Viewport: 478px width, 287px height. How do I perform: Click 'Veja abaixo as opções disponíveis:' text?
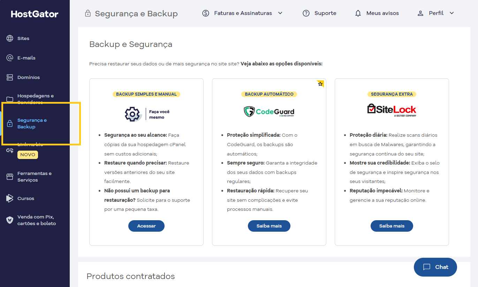[282, 64]
